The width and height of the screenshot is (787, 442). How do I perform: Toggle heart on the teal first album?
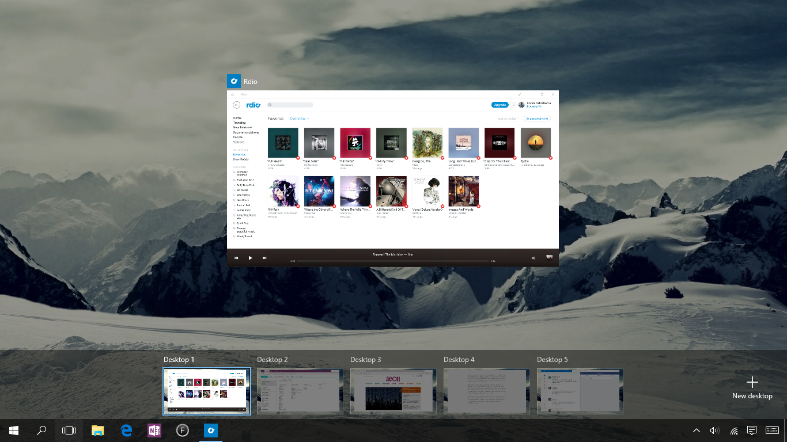(298, 158)
